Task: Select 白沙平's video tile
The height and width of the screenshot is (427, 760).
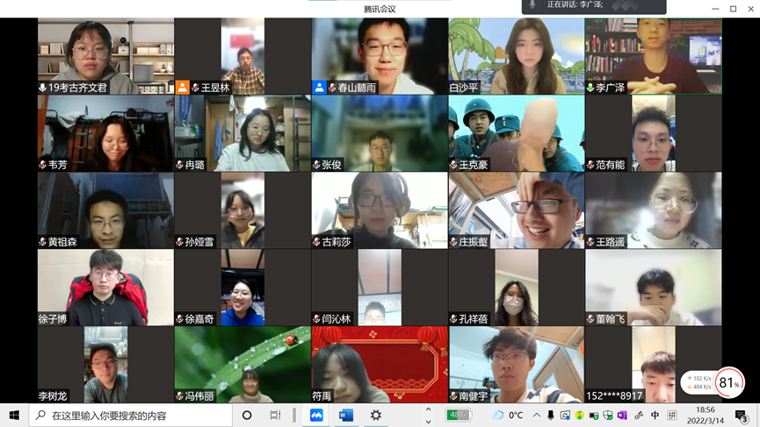Action: coord(517,56)
